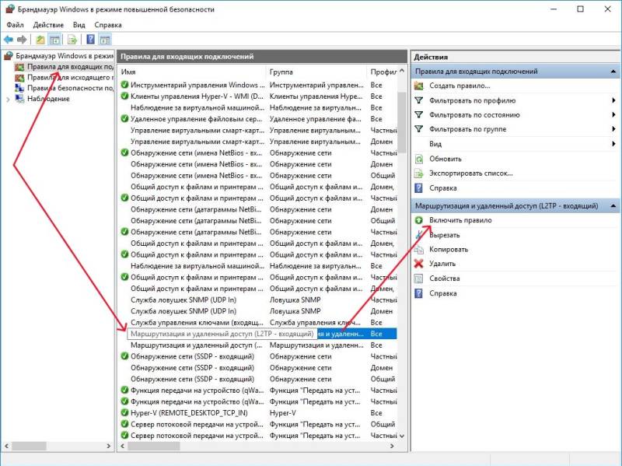
Task: Open the Фильтровать по профилю submenu arrow
Action: tap(613, 100)
